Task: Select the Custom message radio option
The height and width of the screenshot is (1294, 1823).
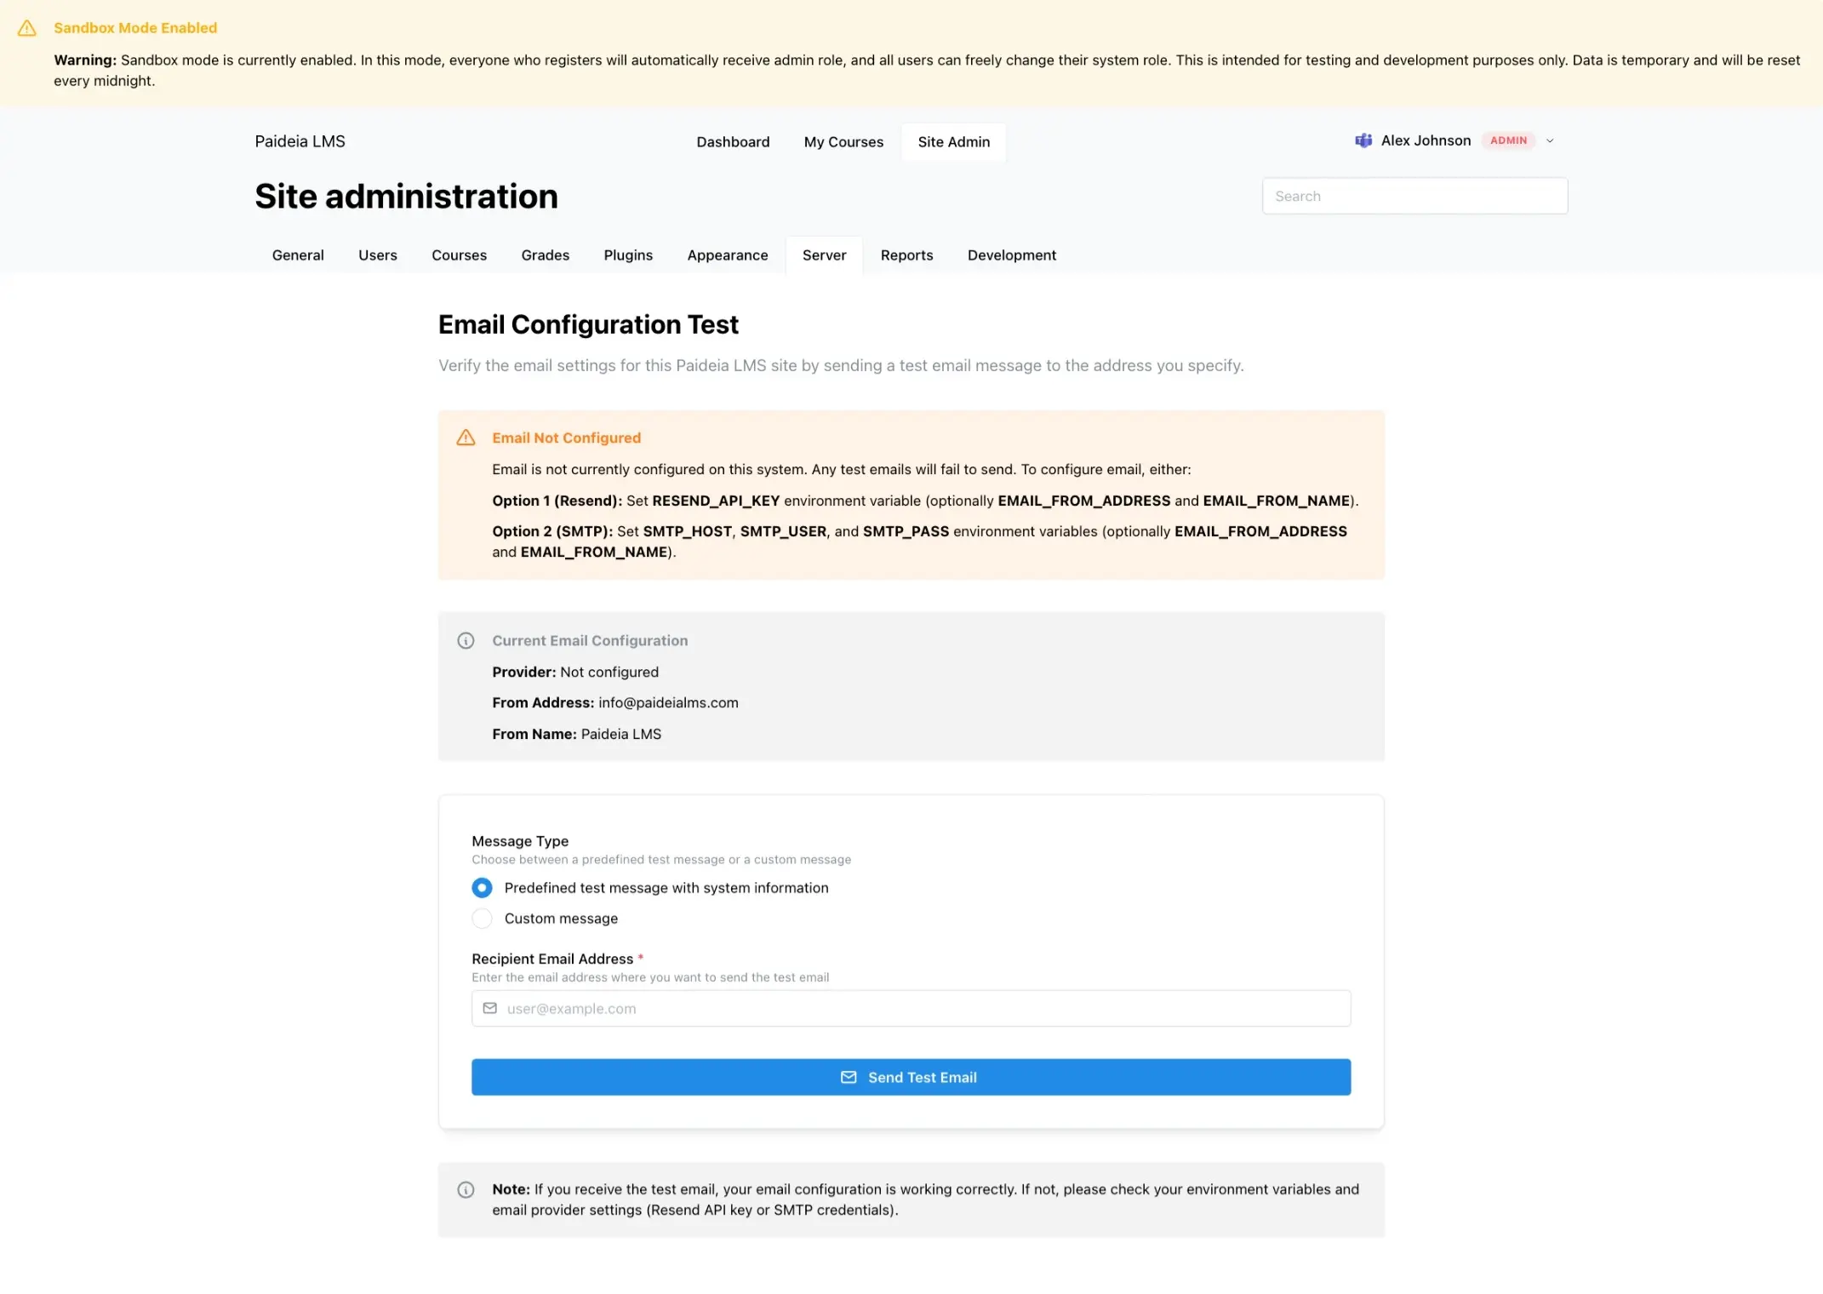Action: pos(482,919)
